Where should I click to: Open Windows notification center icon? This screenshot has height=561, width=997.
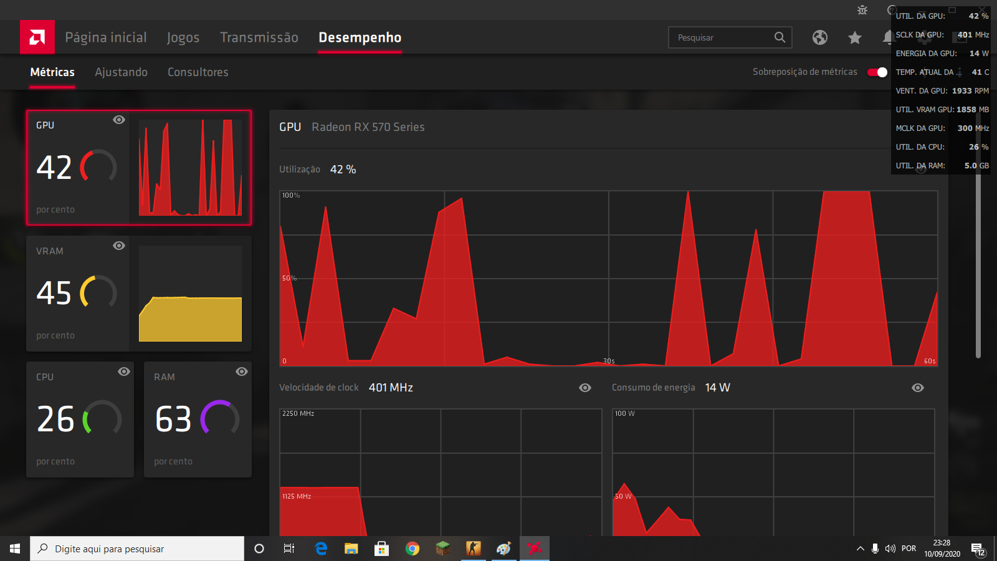coord(978,549)
